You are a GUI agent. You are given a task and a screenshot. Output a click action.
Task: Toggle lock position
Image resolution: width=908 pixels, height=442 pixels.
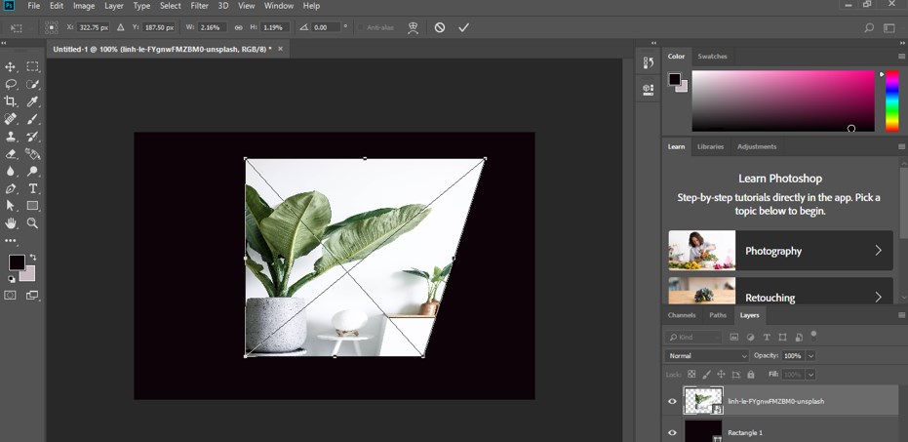[721, 375]
